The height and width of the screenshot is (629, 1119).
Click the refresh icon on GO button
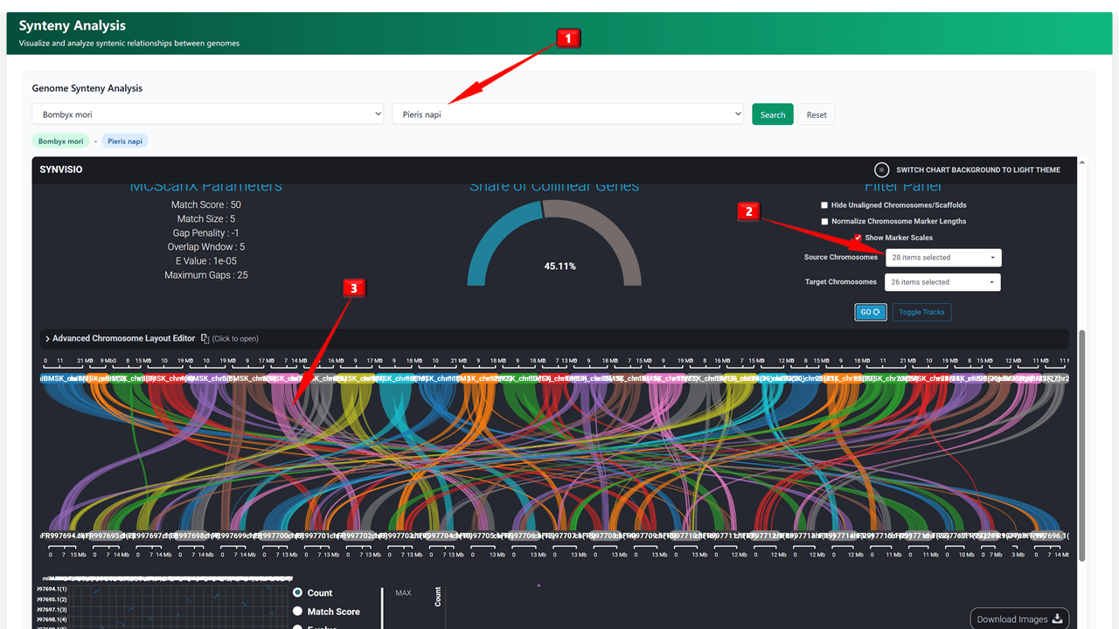click(x=876, y=312)
